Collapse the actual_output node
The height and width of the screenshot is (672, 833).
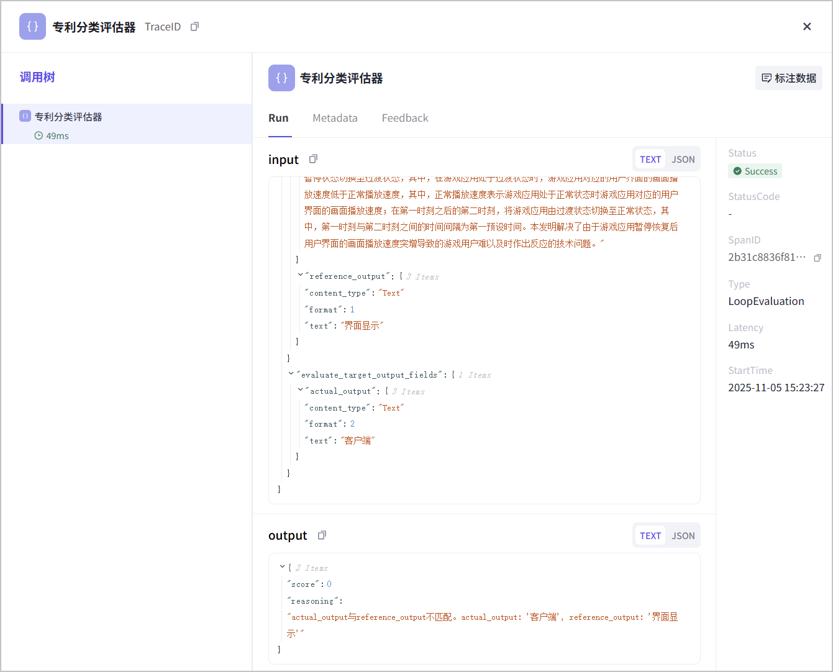[301, 390]
